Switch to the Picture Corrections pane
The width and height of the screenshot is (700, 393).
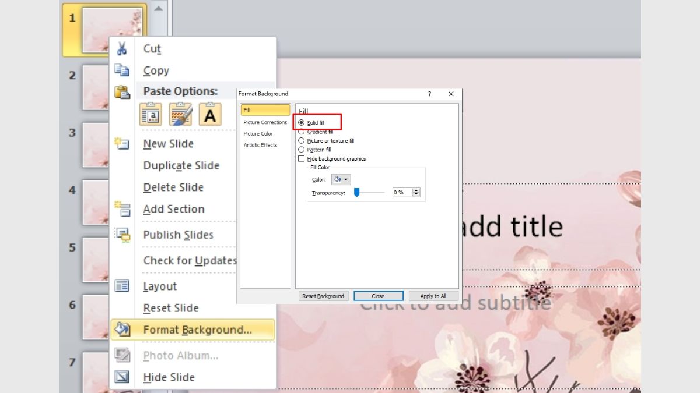point(264,122)
